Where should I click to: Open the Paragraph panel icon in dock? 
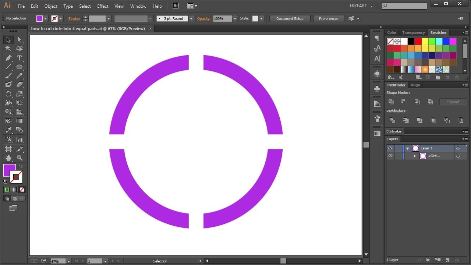click(377, 38)
